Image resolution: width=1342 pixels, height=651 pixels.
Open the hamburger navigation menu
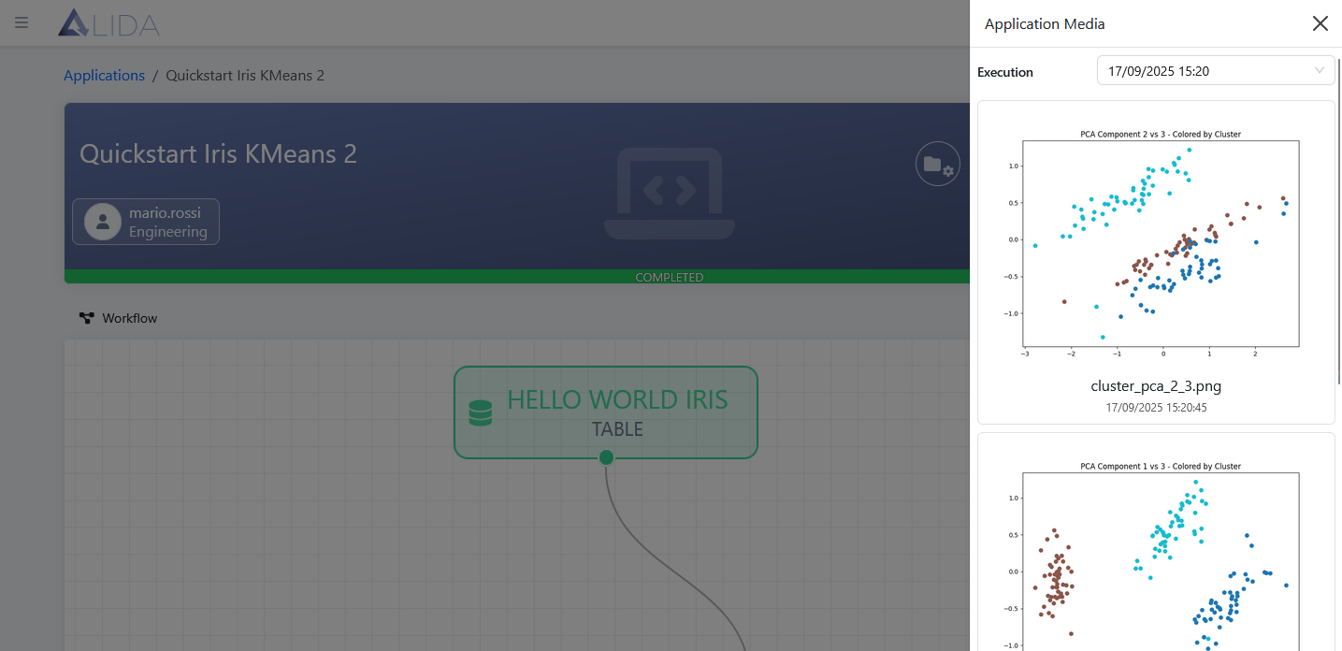click(x=22, y=22)
